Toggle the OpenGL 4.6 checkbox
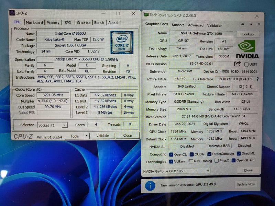The image size is (275, 206). click(x=233, y=160)
